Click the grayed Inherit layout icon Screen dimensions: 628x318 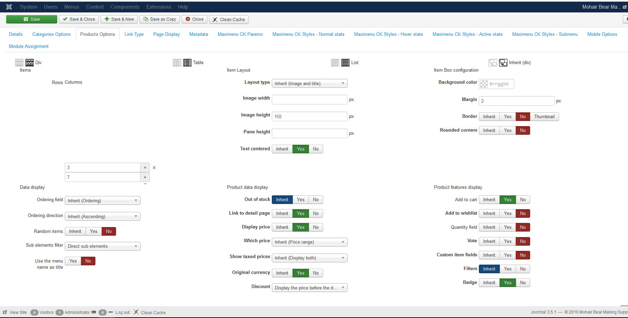coord(493,62)
